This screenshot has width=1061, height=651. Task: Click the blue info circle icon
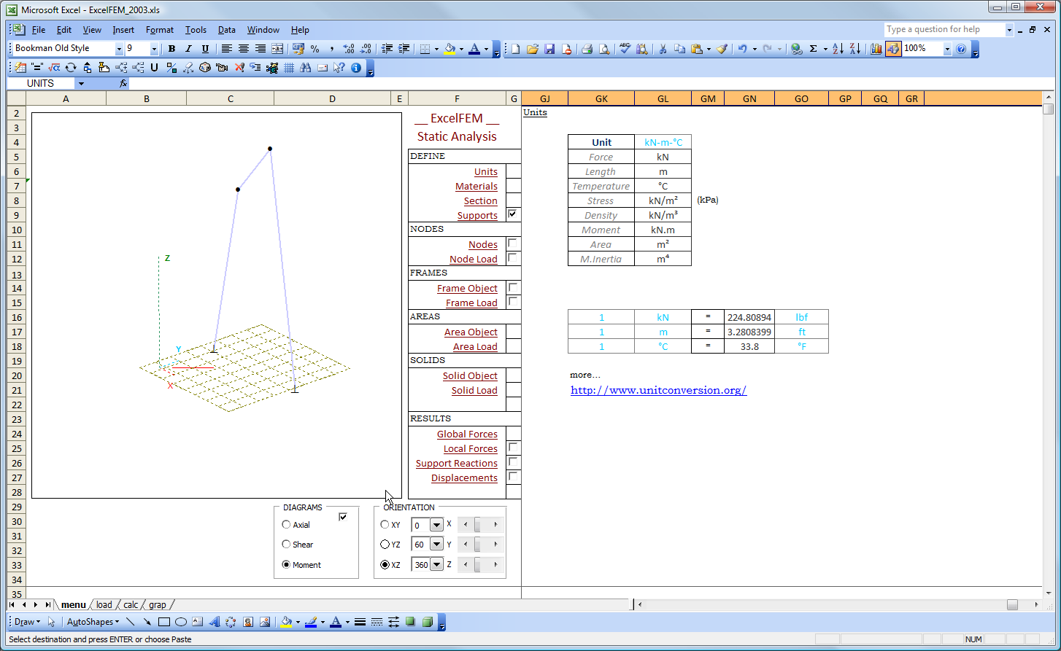356,68
